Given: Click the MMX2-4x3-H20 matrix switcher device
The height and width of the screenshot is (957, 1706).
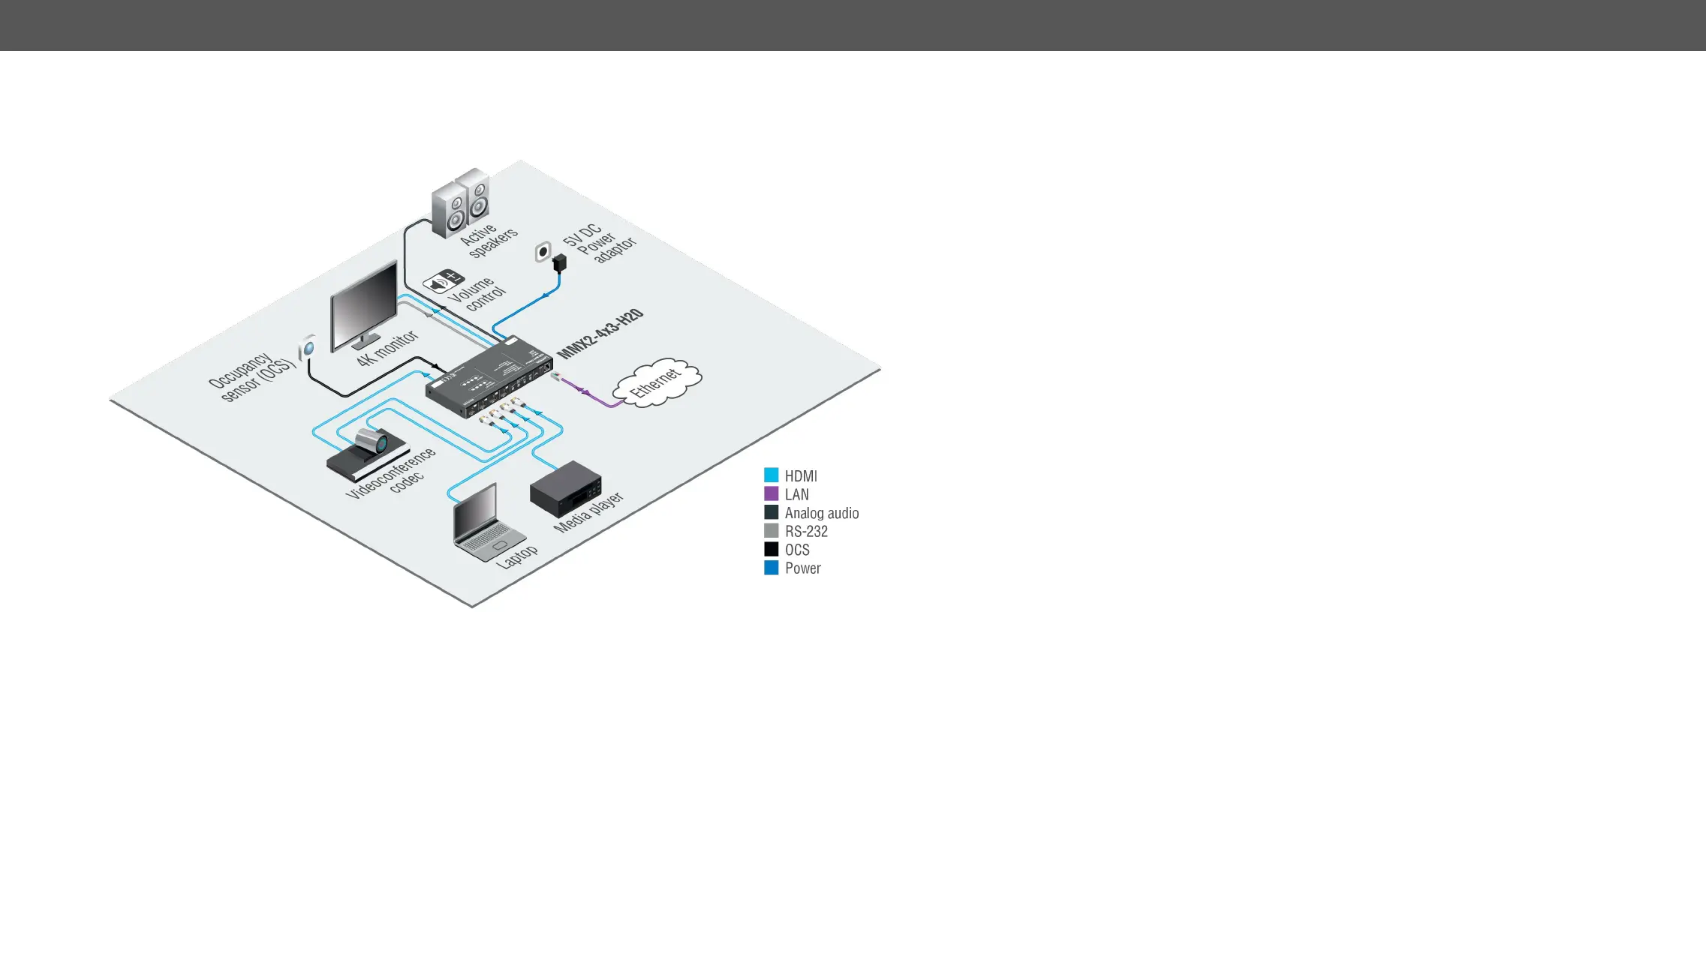Looking at the screenshot, I should (x=489, y=377).
